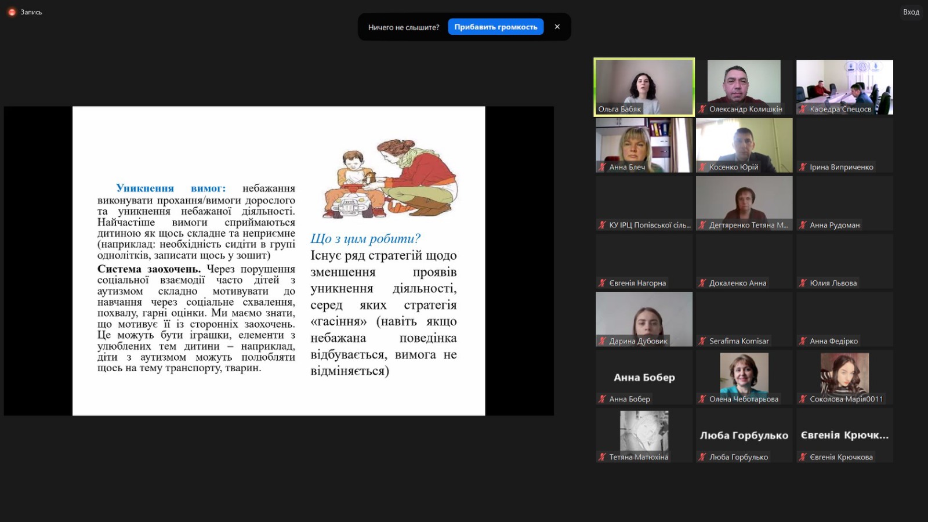The image size is (928, 522).
Task: Click the shared presentation slide
Action: click(278, 261)
